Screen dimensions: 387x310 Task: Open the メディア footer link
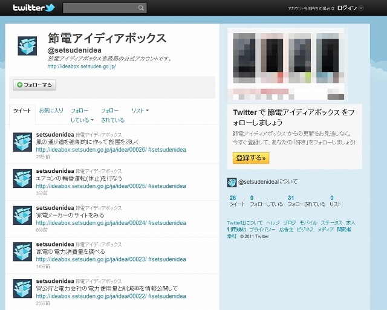[325, 230]
